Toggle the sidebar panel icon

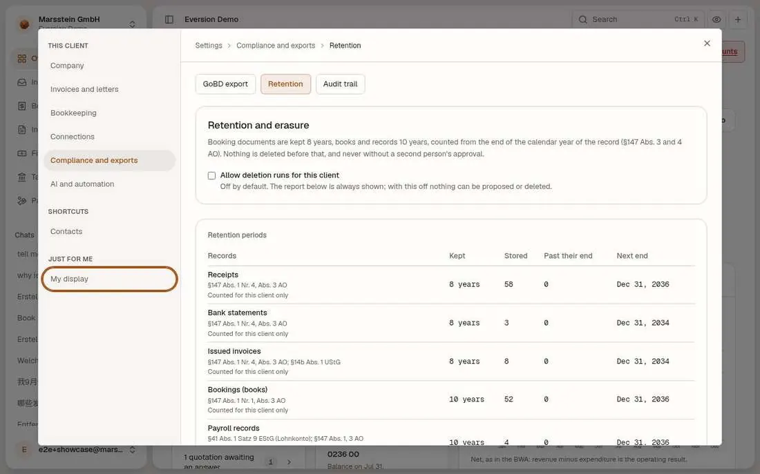pyautogui.click(x=169, y=19)
